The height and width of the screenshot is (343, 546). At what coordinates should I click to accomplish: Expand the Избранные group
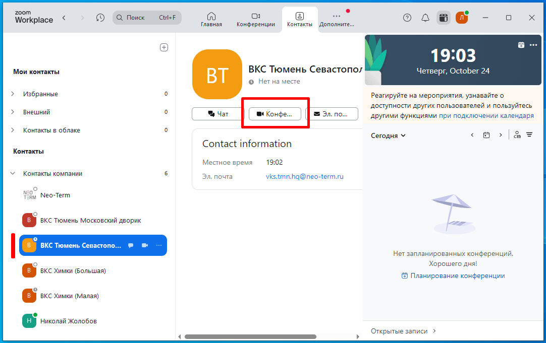point(13,94)
